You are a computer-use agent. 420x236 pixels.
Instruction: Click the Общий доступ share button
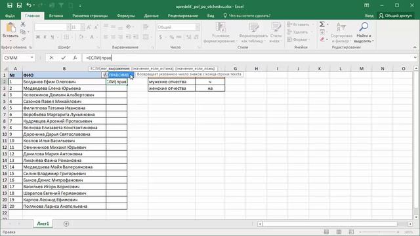(395, 16)
